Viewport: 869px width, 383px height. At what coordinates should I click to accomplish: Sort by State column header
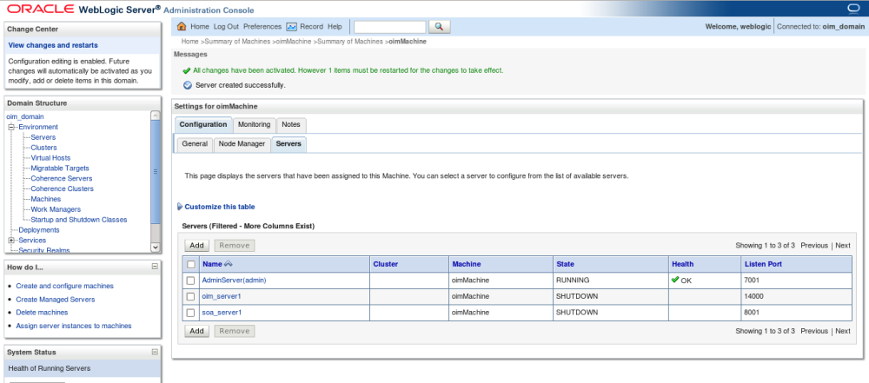point(566,264)
